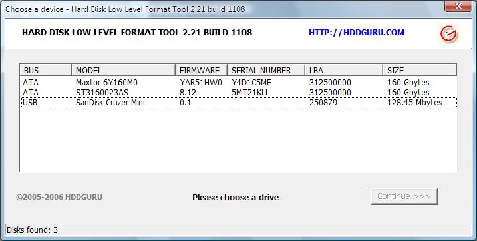This screenshot has width=477, height=241.
Task: Click the LBA value 250879
Action: (x=323, y=103)
